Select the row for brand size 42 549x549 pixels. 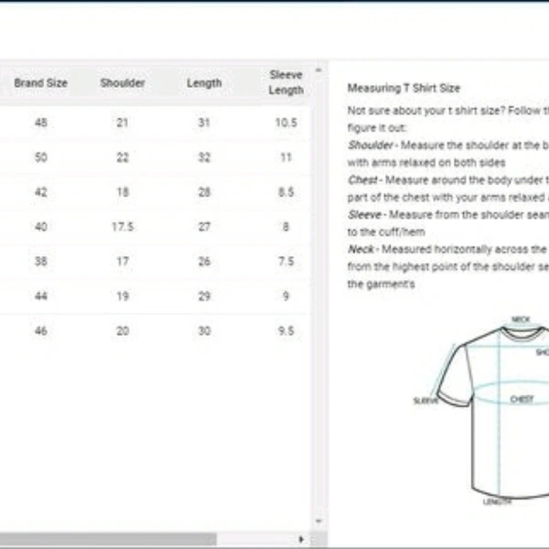pyautogui.click(x=156, y=192)
